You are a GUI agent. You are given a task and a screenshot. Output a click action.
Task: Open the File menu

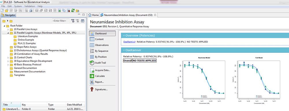(x=3, y=6)
